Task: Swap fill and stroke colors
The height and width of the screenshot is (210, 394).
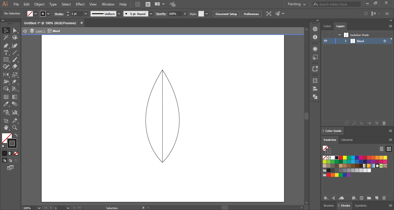Action: coord(16,135)
